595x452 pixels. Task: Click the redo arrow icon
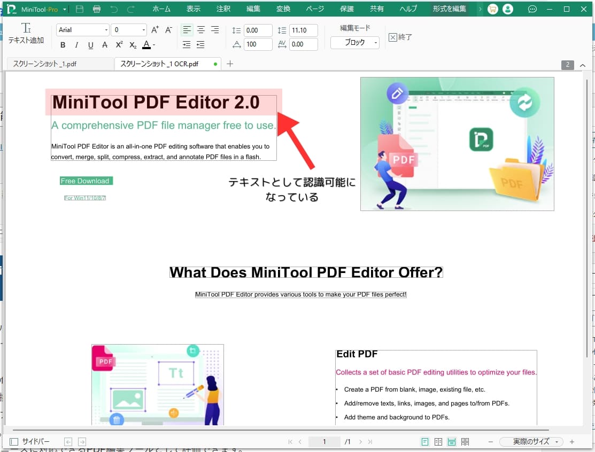(130, 9)
